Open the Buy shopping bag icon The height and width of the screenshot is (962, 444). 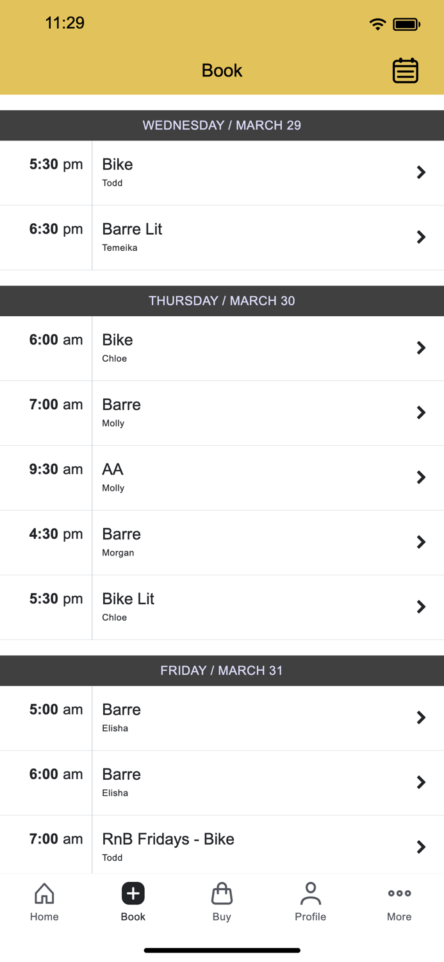[x=222, y=900]
